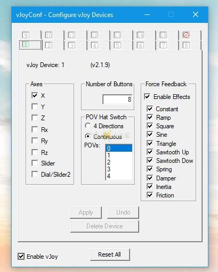Select 4 in the POVs list
This screenshot has width=218, height=272.
(x=119, y=176)
